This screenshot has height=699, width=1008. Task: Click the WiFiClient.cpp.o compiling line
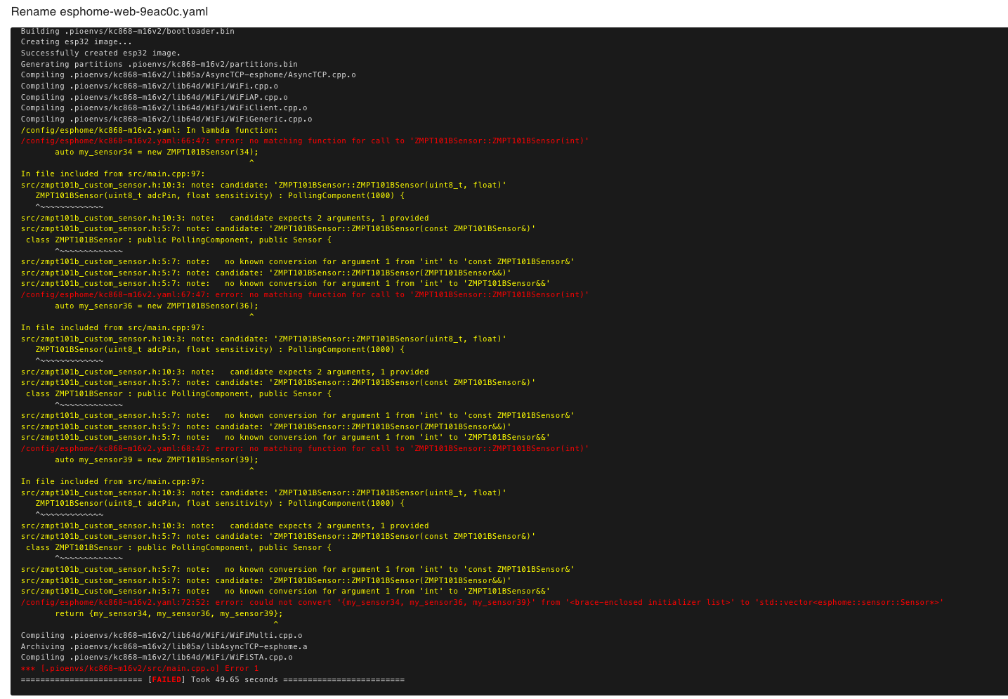click(x=164, y=108)
